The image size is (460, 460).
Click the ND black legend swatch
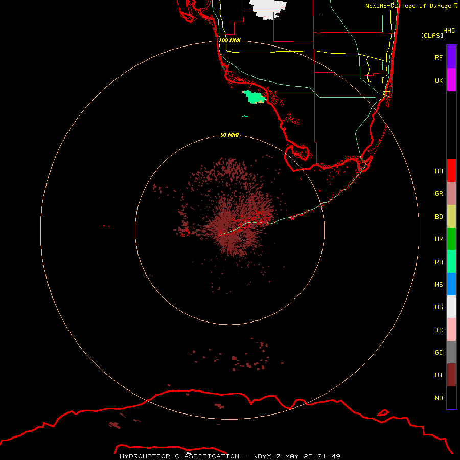coord(451,398)
